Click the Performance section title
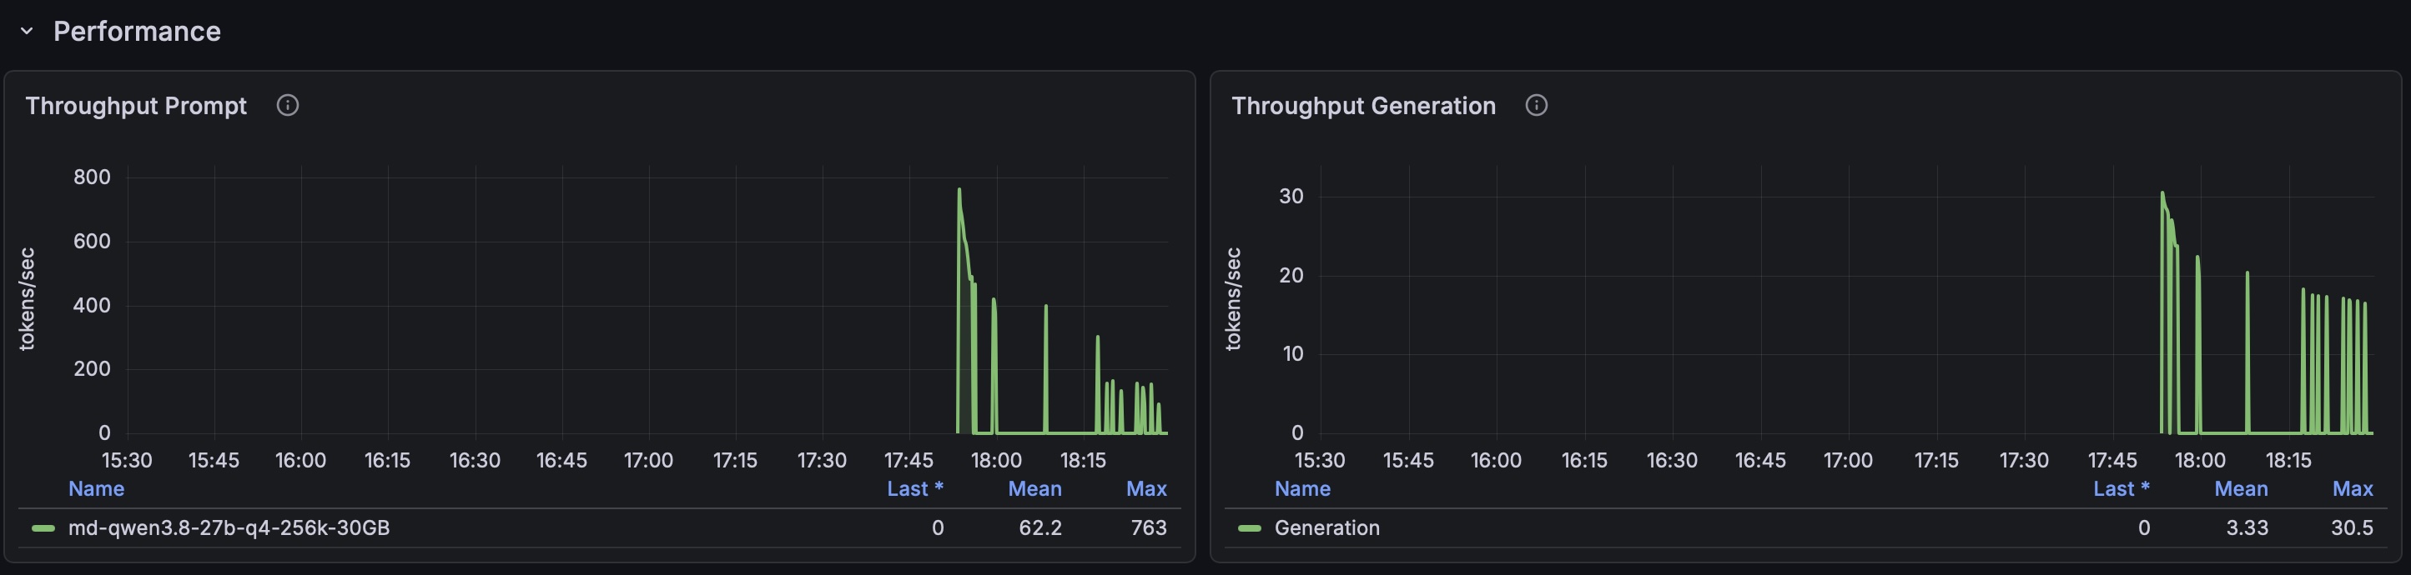The image size is (2411, 575). [x=137, y=31]
